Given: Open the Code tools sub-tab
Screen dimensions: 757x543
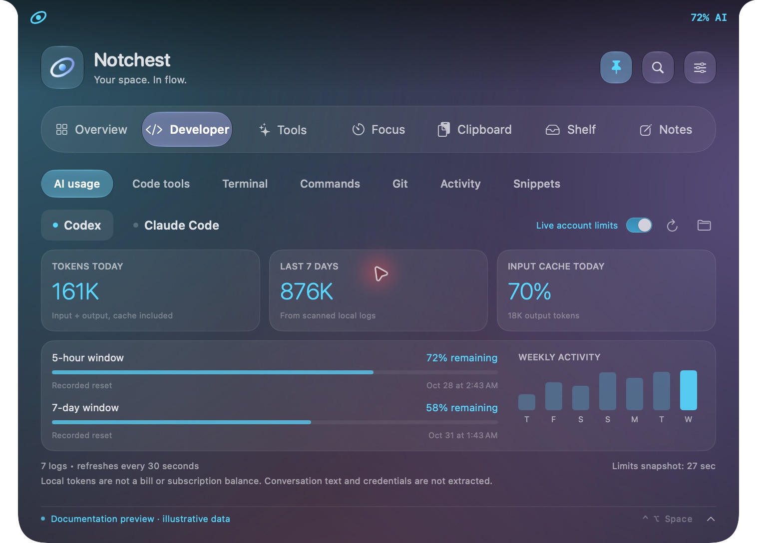Looking at the screenshot, I should 161,184.
